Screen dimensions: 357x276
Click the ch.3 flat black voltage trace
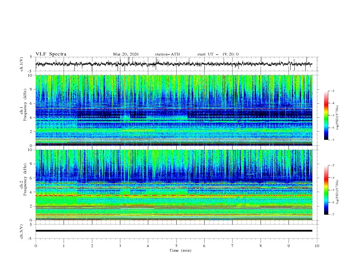[x=174, y=231]
